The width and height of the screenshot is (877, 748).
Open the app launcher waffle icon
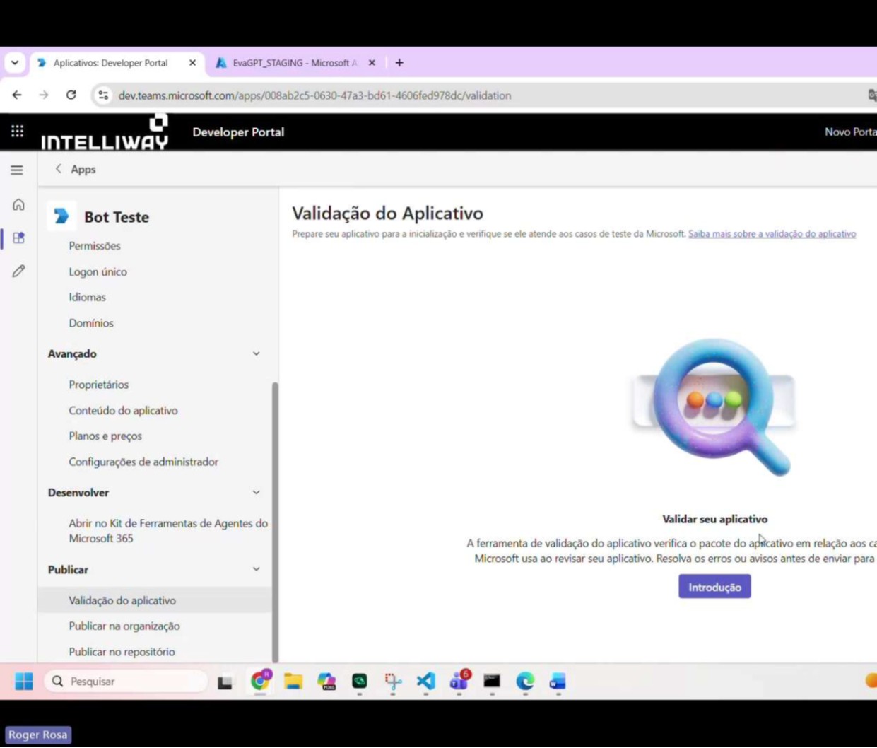click(x=18, y=131)
